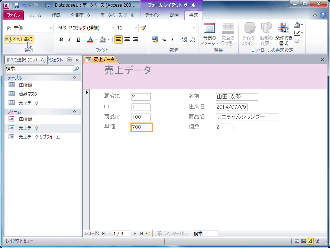The height and width of the screenshot is (248, 330).
Task: Apply comma number format
Action: tap(172, 39)
